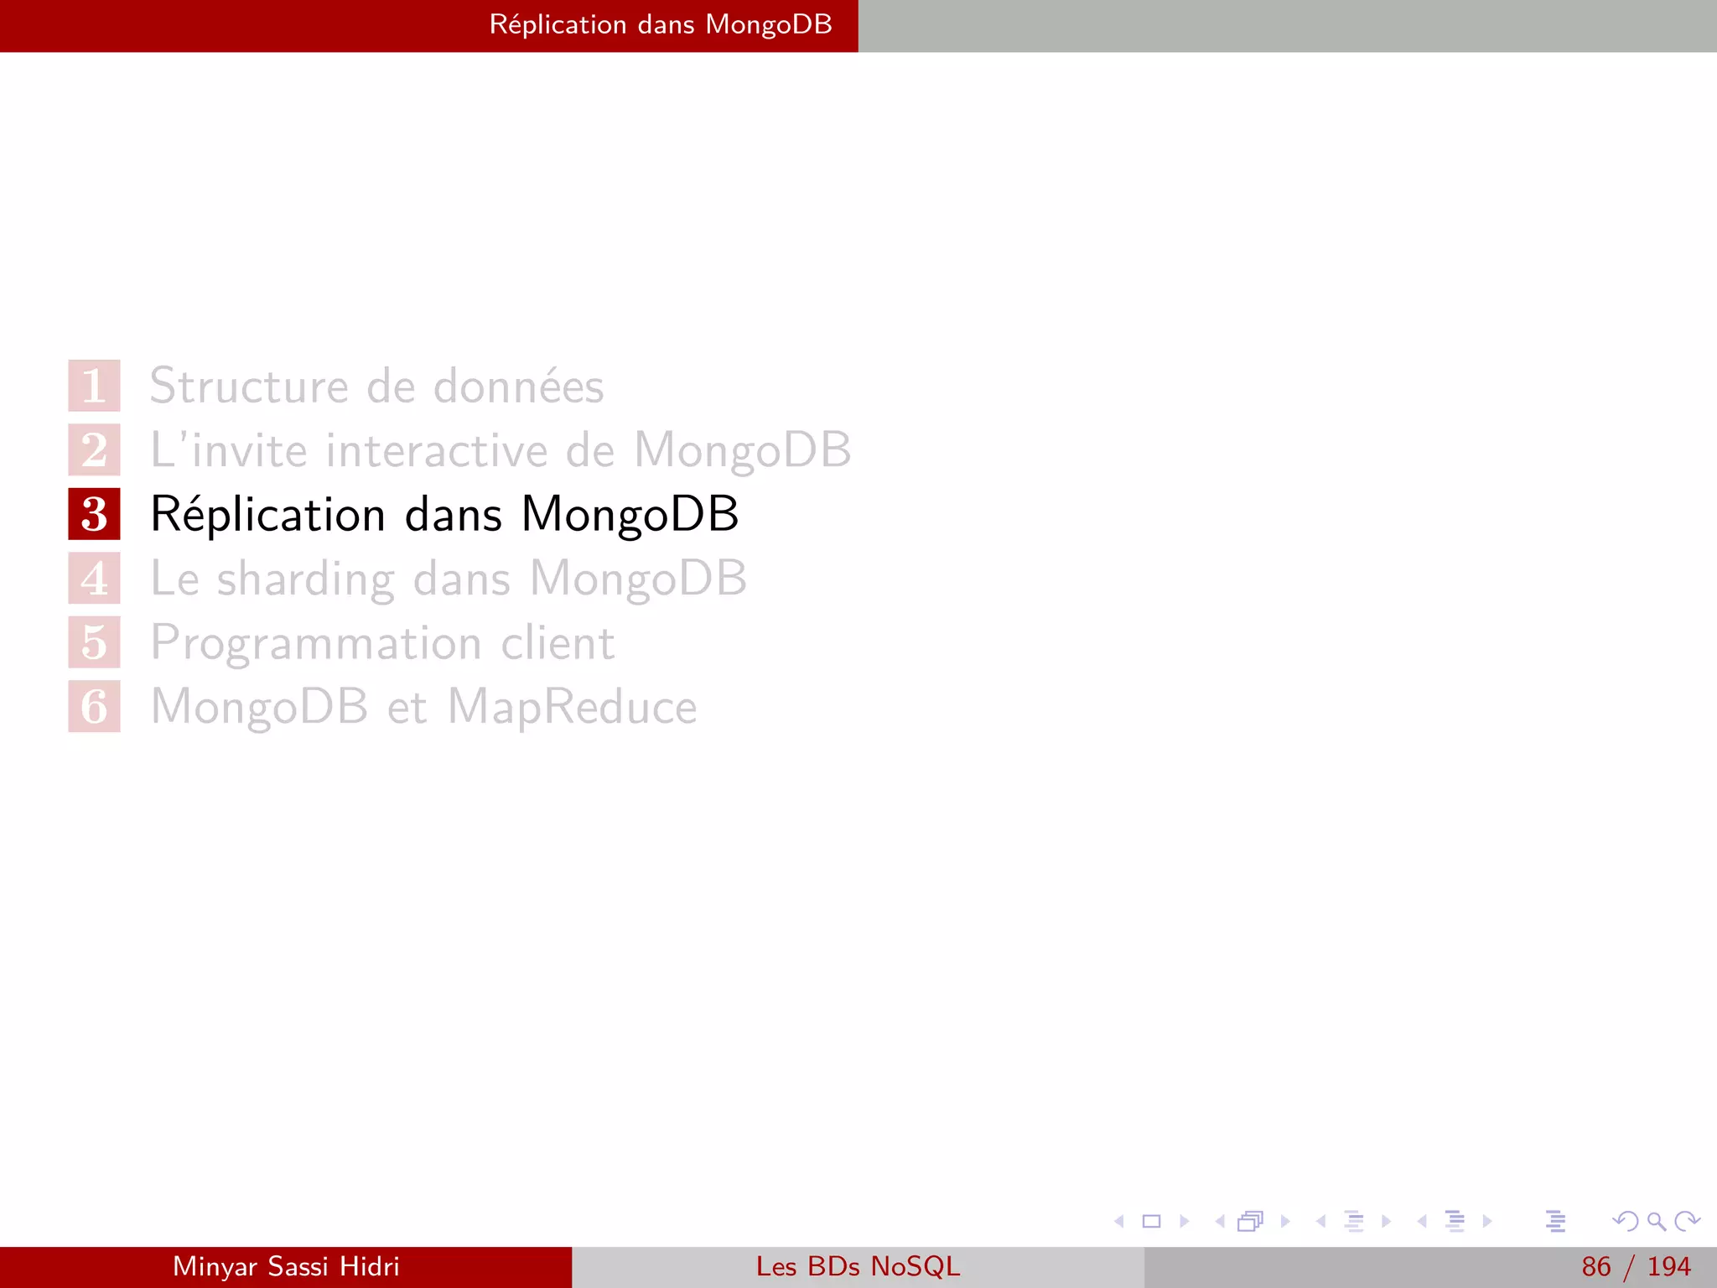Open section 2 L'invite interactive de MongoDB
This screenshot has height=1288, width=1717.
coord(501,450)
